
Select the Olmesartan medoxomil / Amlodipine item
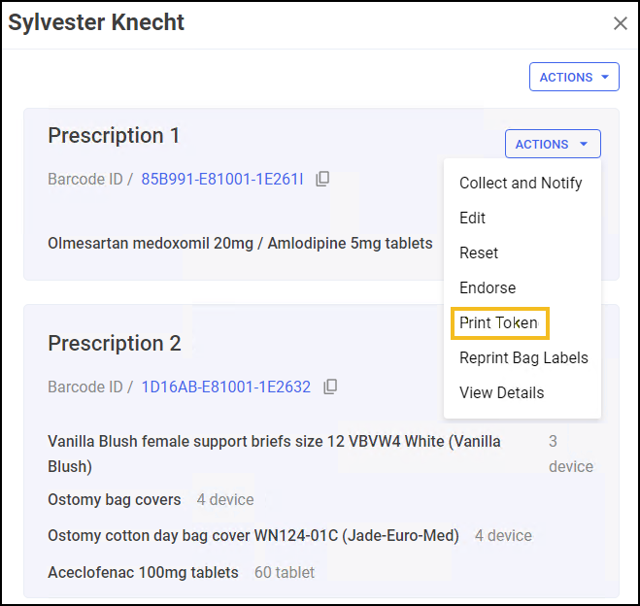(240, 243)
